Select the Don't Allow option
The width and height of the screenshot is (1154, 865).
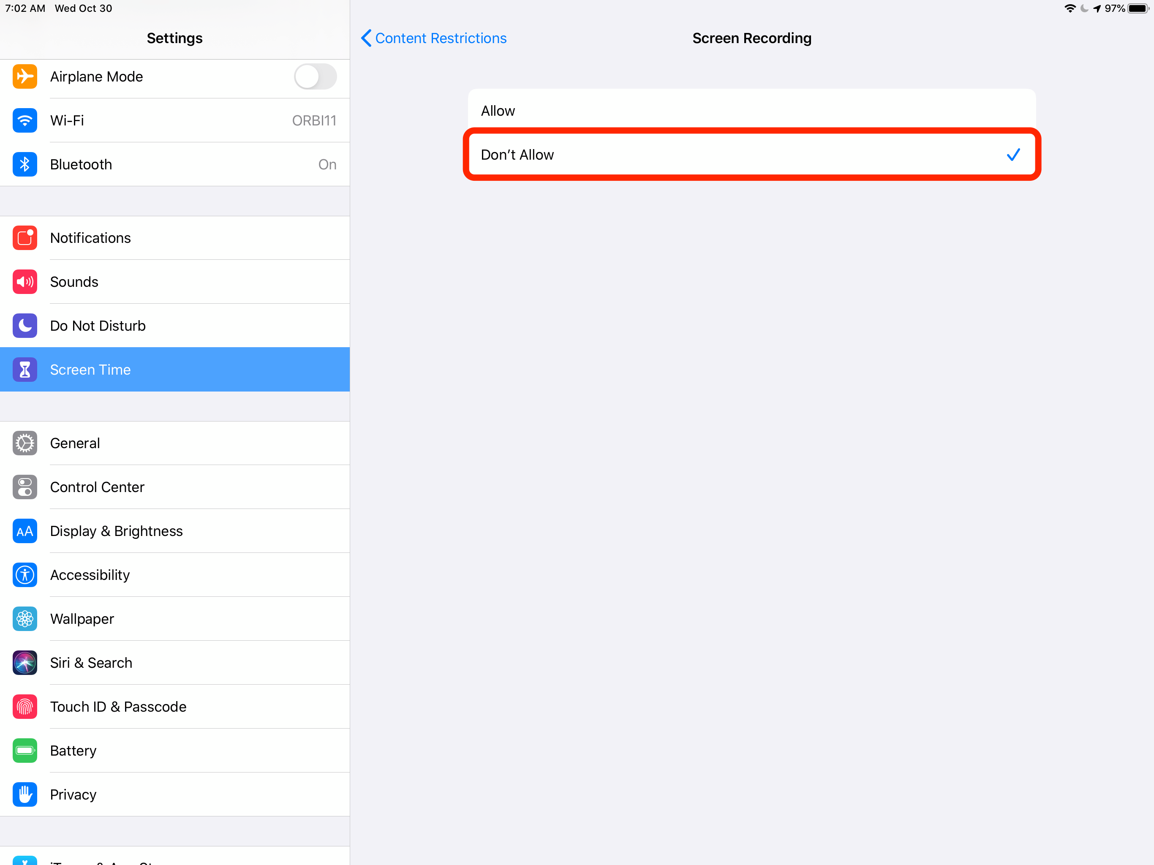pos(751,155)
